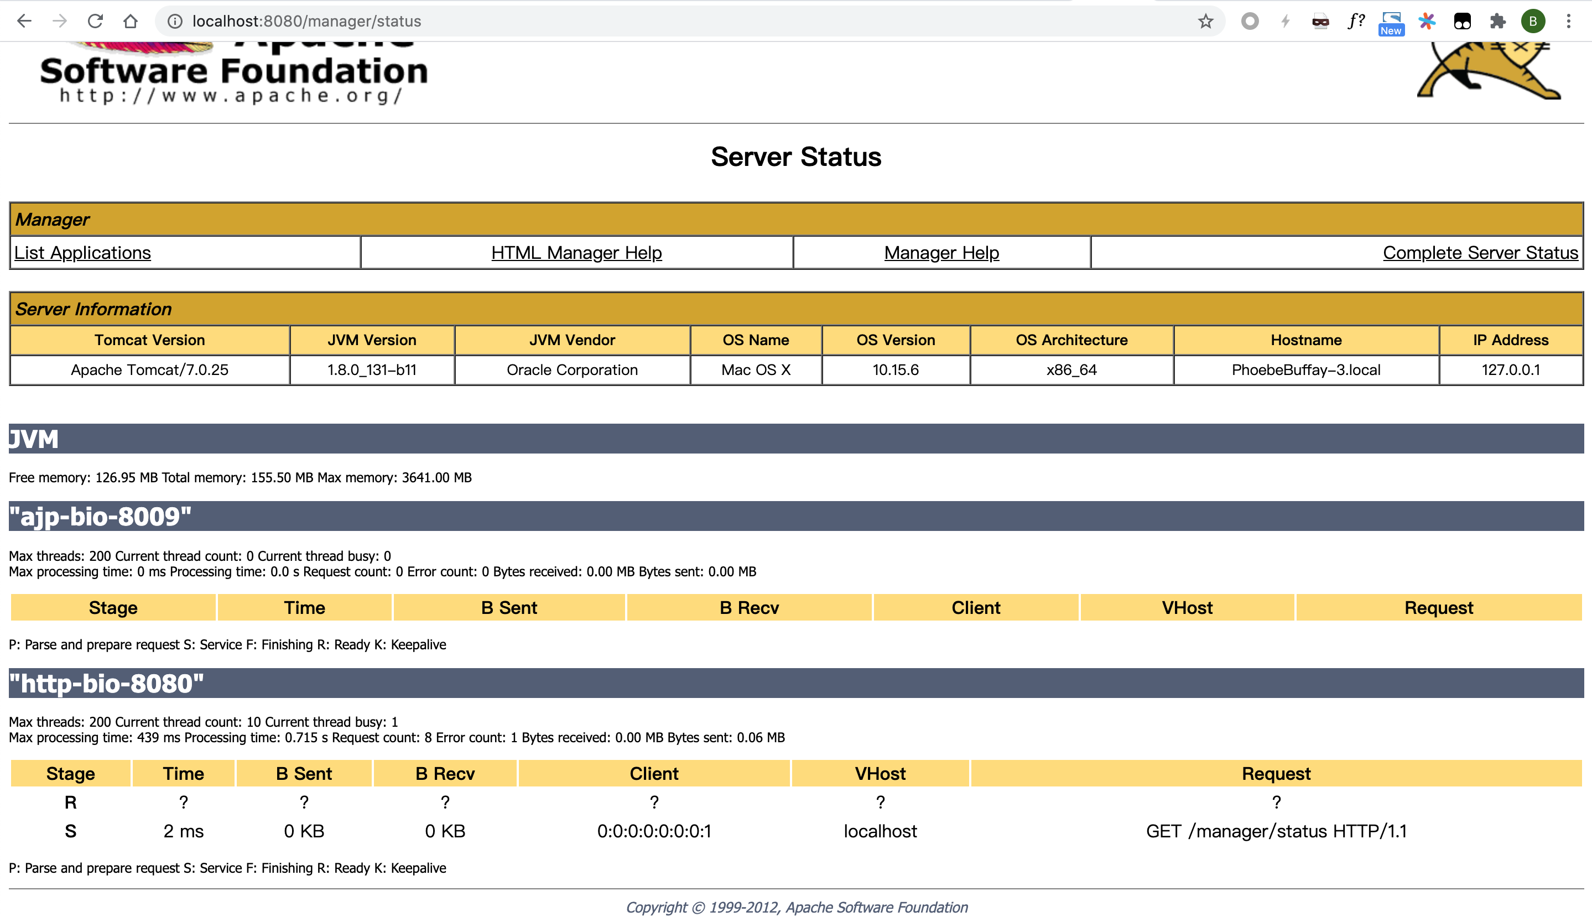Select the HTML Manager Help tab
The image size is (1592, 917).
(x=576, y=252)
